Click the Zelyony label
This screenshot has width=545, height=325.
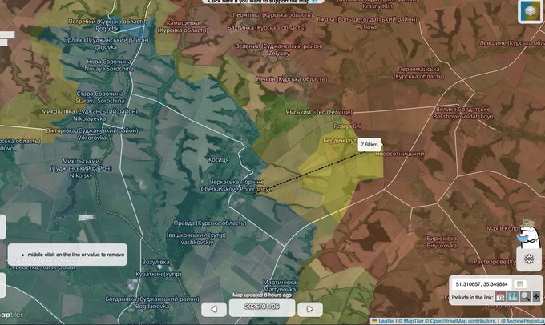(279, 54)
